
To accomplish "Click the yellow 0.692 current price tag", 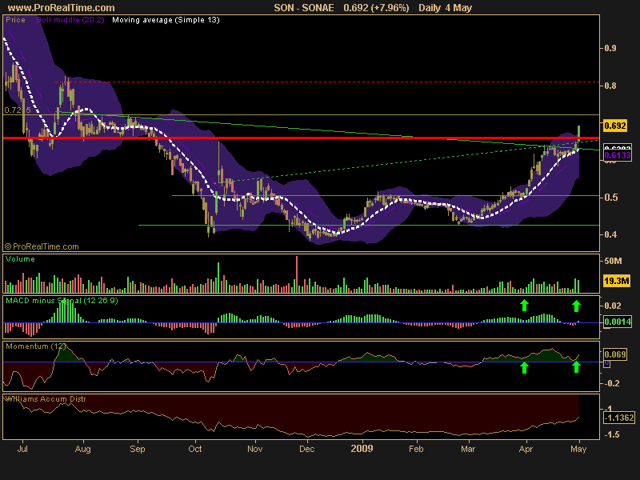I will pyautogui.click(x=614, y=126).
